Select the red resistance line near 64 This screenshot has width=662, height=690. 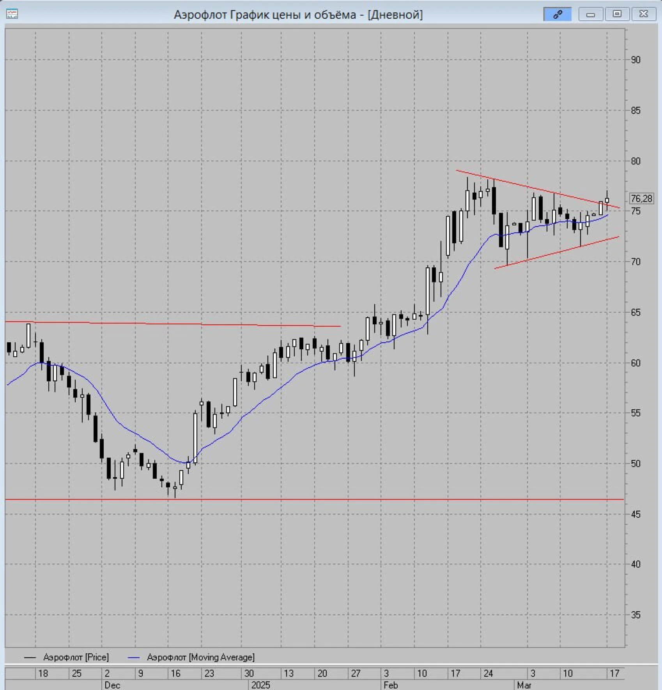[173, 324]
